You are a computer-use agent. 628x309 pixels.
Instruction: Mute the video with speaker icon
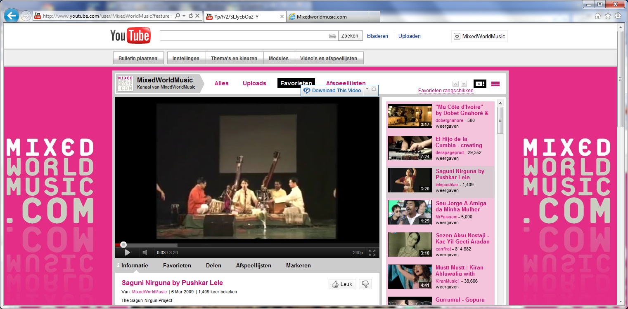click(145, 253)
